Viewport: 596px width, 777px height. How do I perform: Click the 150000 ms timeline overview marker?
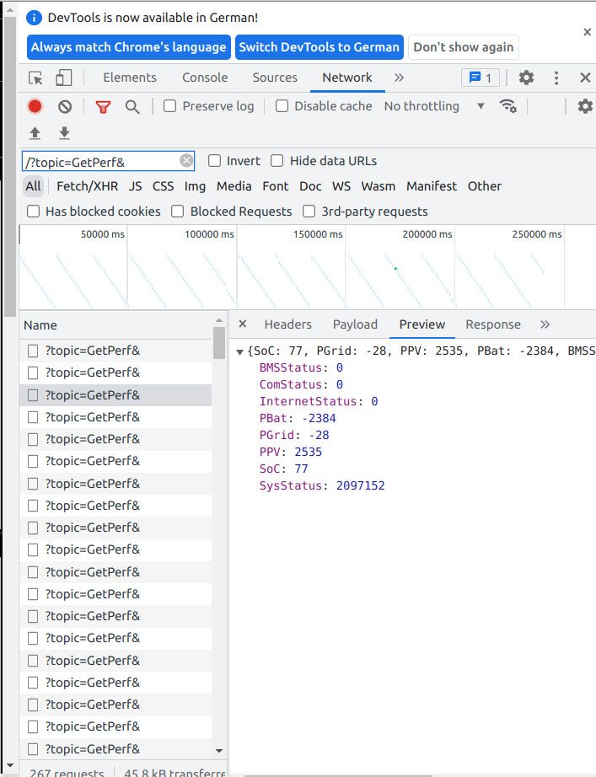[317, 234]
